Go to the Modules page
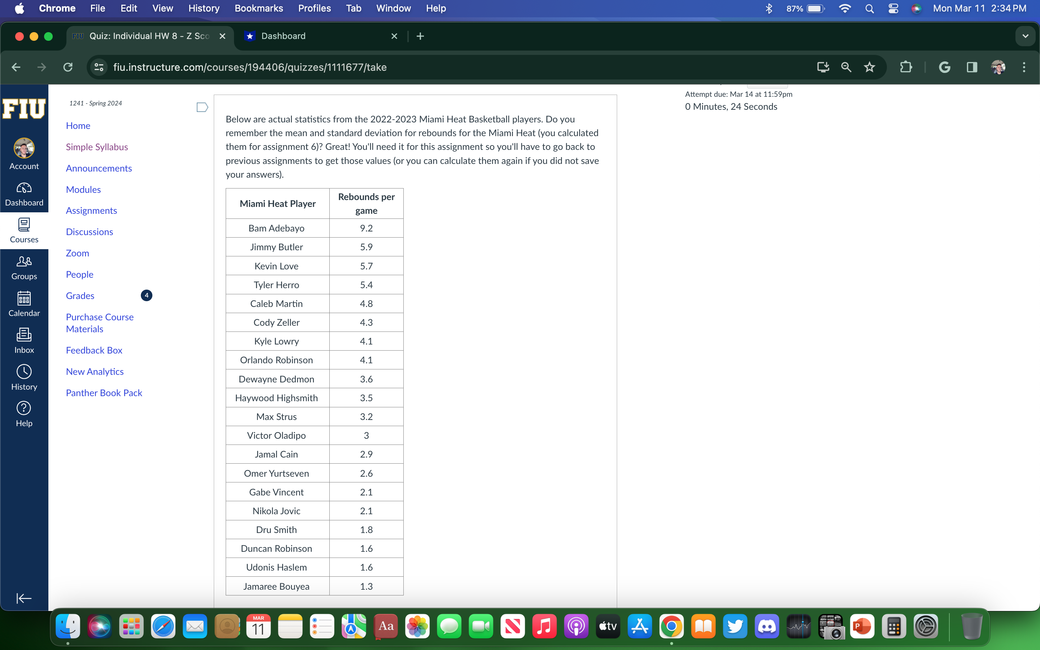This screenshot has width=1040, height=650. (83, 189)
